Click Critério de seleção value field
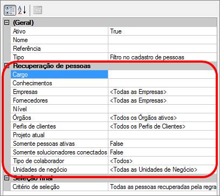 click(x=162, y=187)
